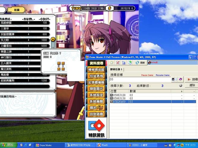Click the Game Master taskbar button
The height and width of the screenshot is (148, 198).
tap(49, 145)
